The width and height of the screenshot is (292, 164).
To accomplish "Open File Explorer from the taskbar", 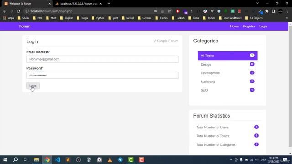I will tap(36, 160).
